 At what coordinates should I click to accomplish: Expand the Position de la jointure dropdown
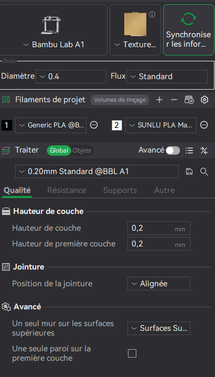click(x=159, y=284)
